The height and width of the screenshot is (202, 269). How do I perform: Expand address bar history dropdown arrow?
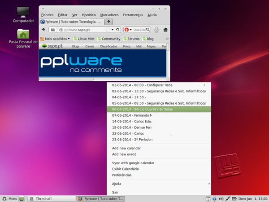point(113,30)
